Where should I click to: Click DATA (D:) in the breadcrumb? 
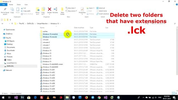[30, 24]
